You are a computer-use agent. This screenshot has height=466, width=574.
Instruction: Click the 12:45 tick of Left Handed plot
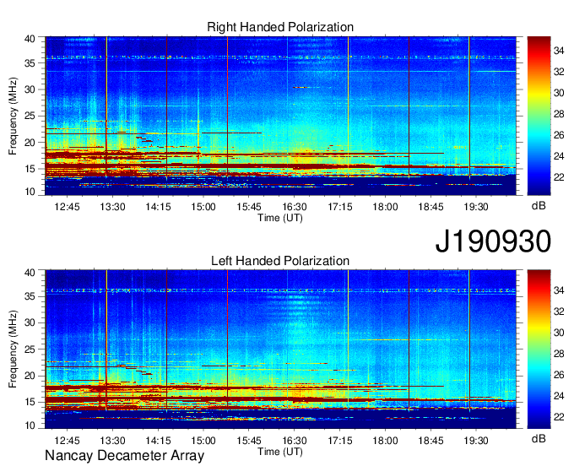67,441
